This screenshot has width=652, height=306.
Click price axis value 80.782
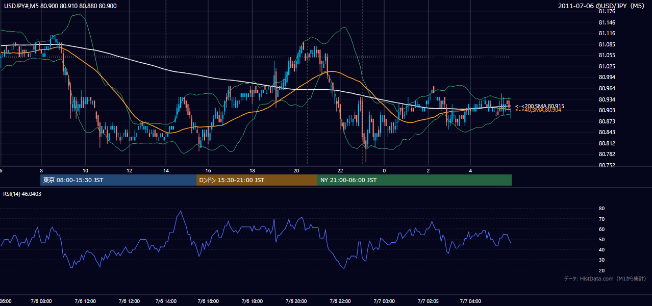pyautogui.click(x=606, y=154)
